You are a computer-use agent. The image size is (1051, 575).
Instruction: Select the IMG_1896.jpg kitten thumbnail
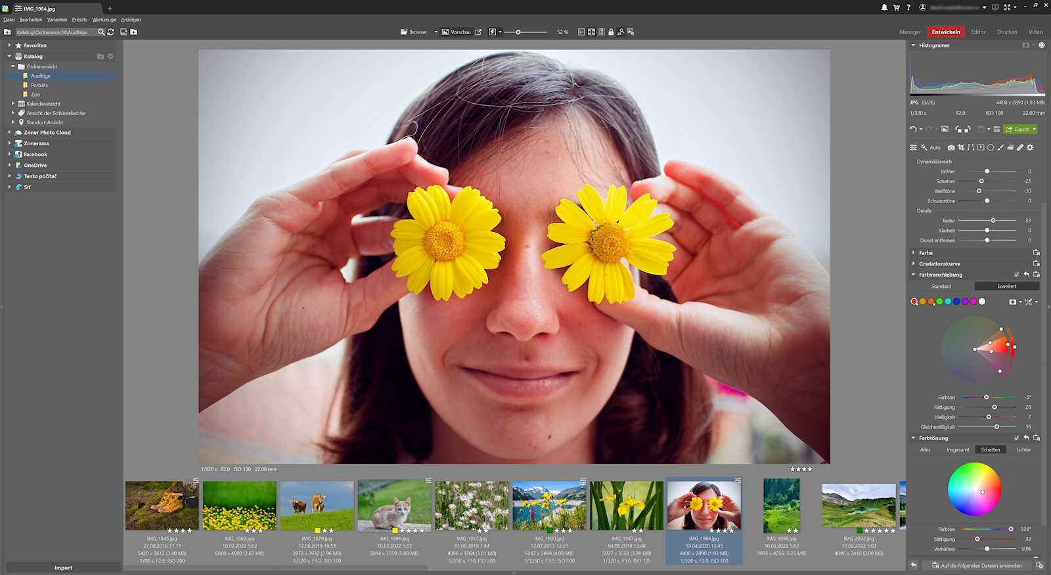pyautogui.click(x=394, y=505)
